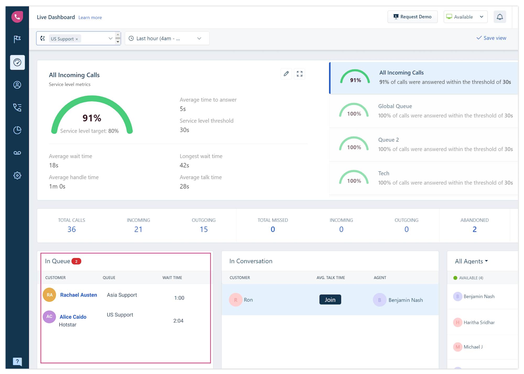This screenshot has width=524, height=374.
Task: Click Save view link
Action: [x=491, y=38]
